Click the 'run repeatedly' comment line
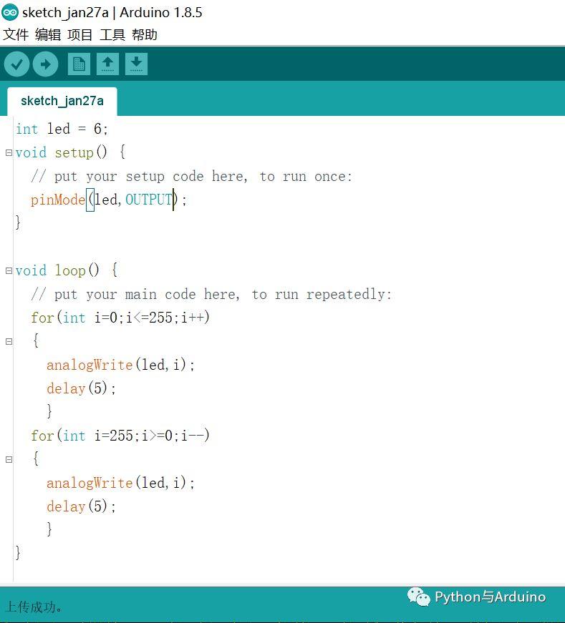This screenshot has height=623, width=565. click(x=211, y=294)
